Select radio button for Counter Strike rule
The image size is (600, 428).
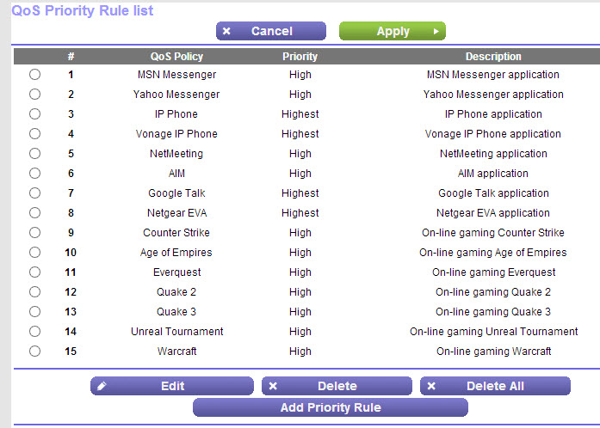pyautogui.click(x=34, y=232)
